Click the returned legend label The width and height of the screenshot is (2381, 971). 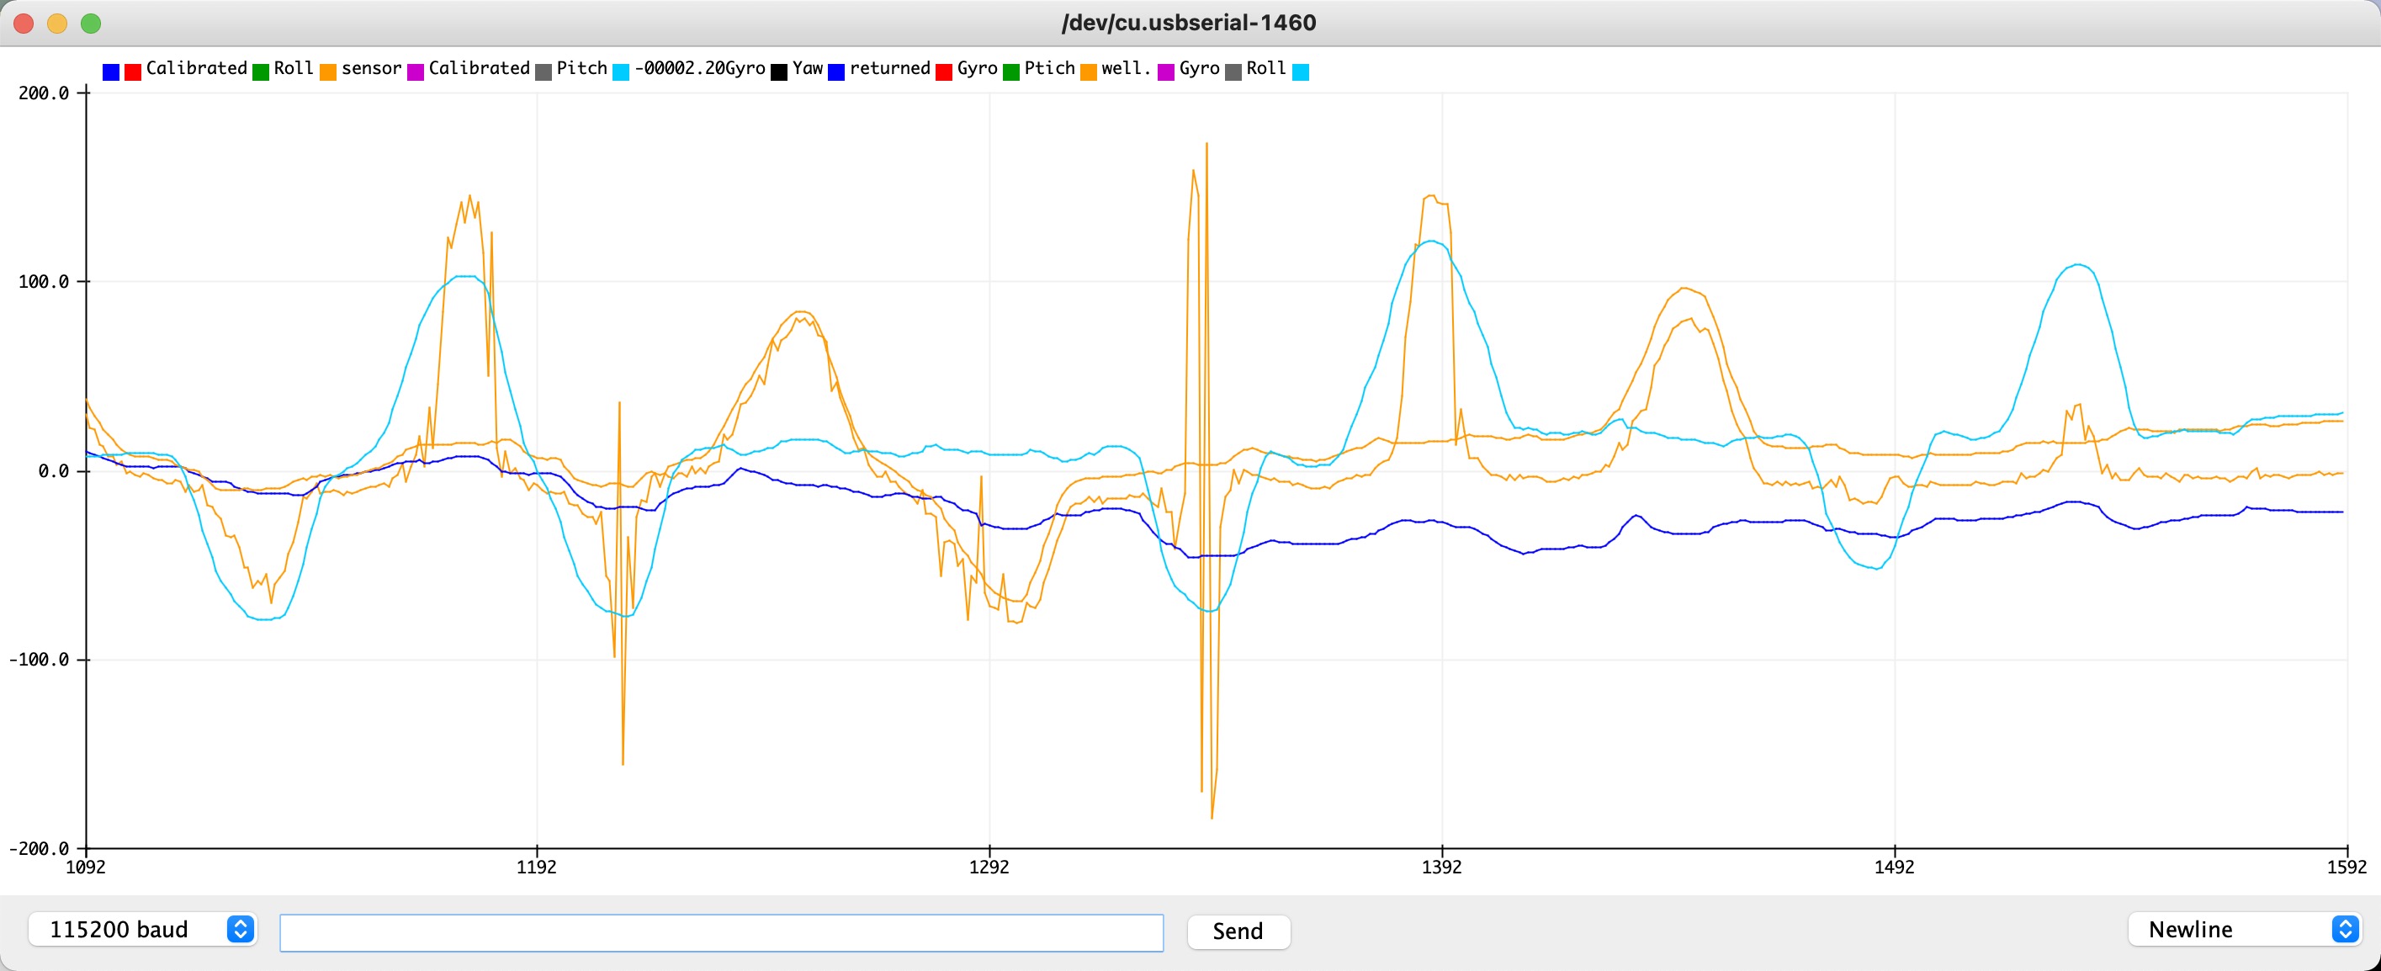click(890, 68)
